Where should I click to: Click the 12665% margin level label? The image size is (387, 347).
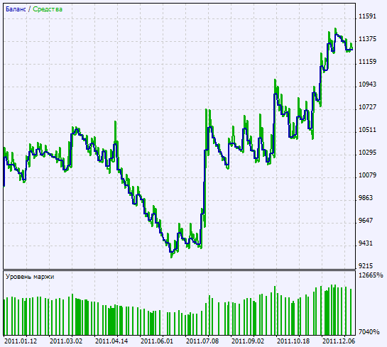coord(371,275)
